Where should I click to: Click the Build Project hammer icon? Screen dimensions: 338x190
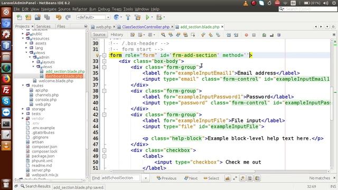[x=128, y=17]
